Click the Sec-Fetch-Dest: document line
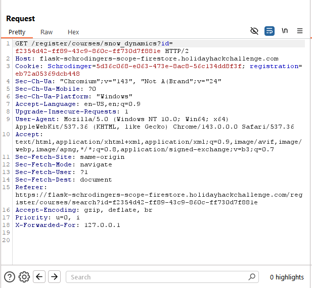312x288 pixels. pos(64,180)
